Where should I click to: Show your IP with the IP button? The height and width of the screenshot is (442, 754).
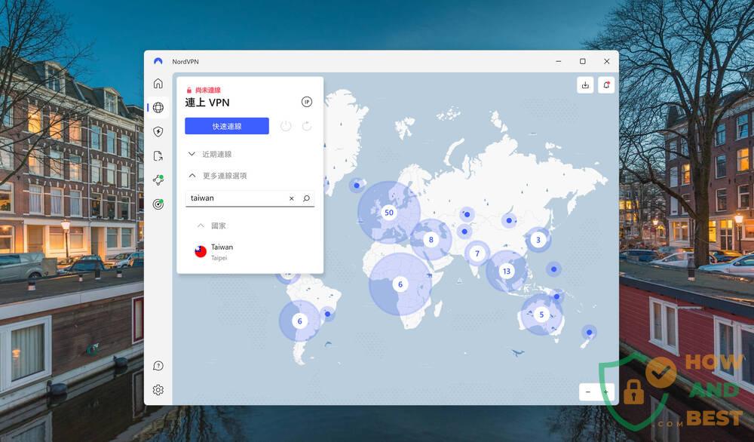pyautogui.click(x=306, y=101)
